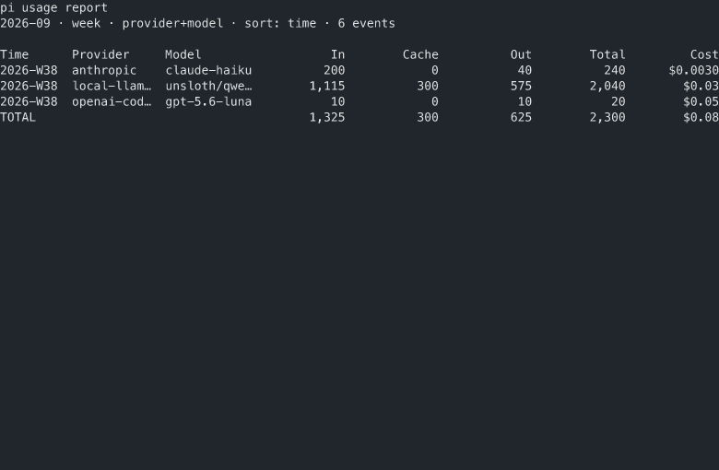Click the Out value 40
719x470 pixels.
tap(525, 70)
